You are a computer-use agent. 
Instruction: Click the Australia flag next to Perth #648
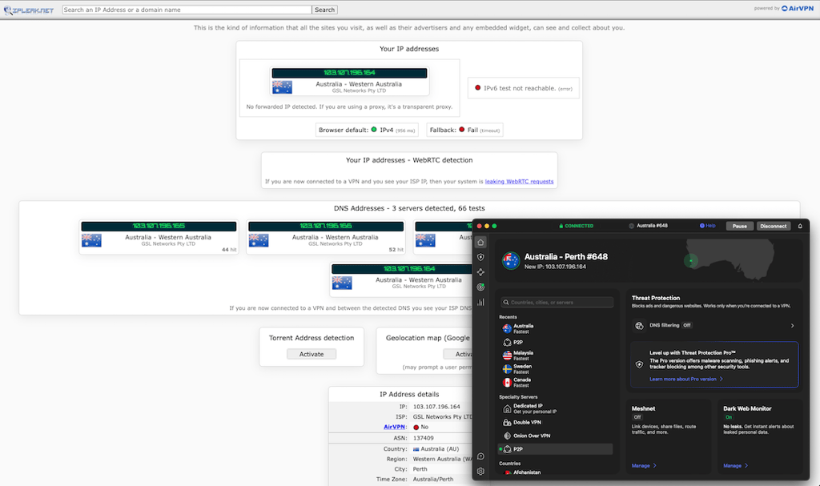pos(511,260)
